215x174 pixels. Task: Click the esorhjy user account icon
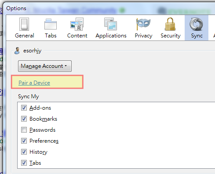(17, 51)
